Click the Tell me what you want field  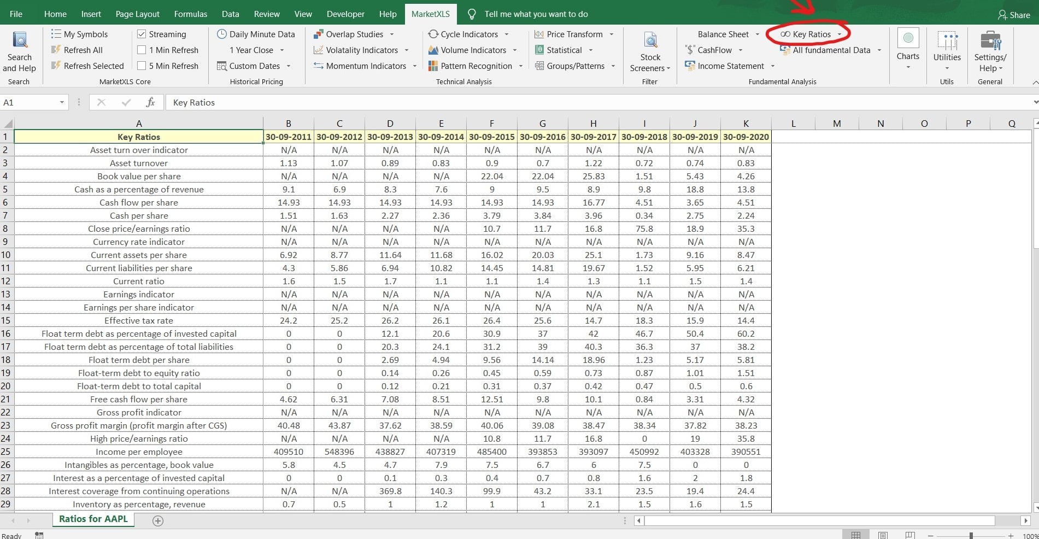(x=536, y=14)
